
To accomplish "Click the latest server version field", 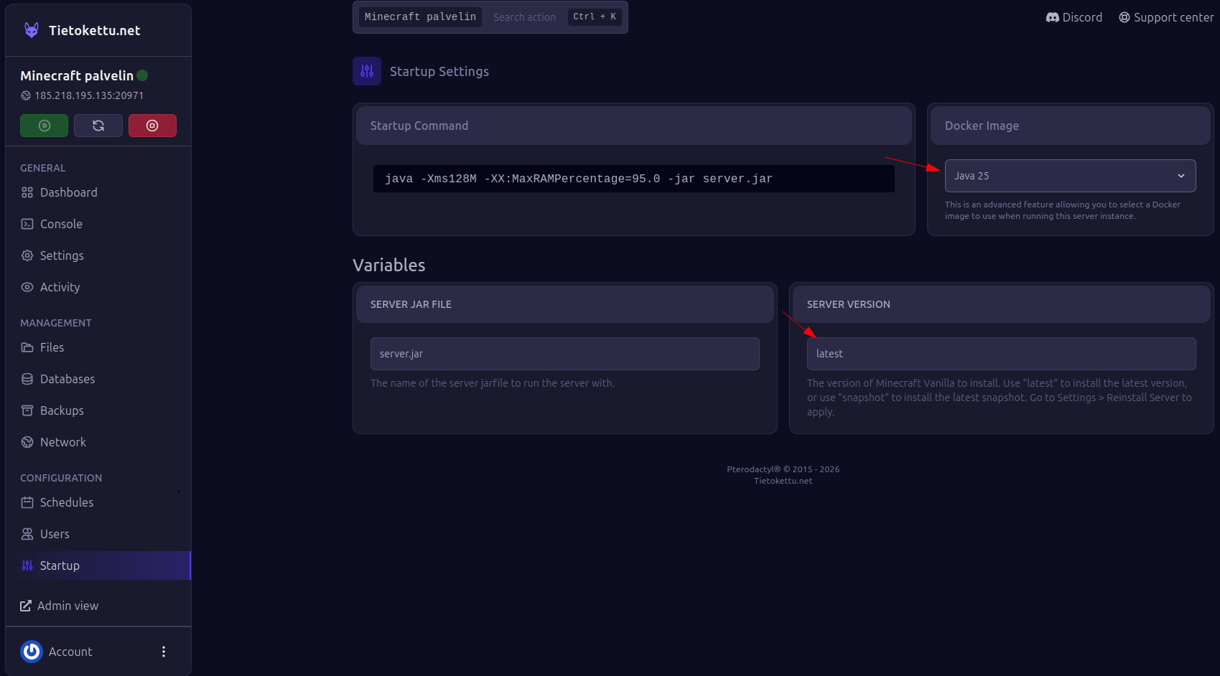I will 1001,354.
